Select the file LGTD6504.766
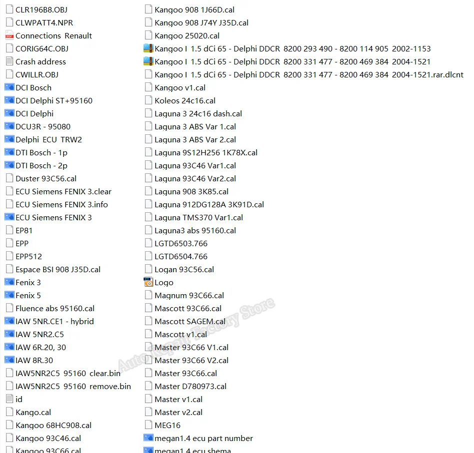Screen dimensions: 474x453 (x=176, y=256)
